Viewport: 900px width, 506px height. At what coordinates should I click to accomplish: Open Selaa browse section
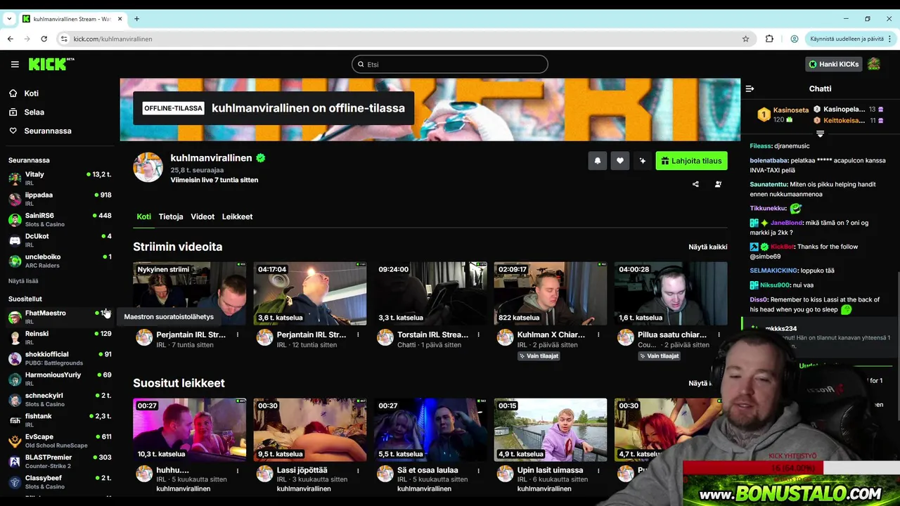coord(34,112)
